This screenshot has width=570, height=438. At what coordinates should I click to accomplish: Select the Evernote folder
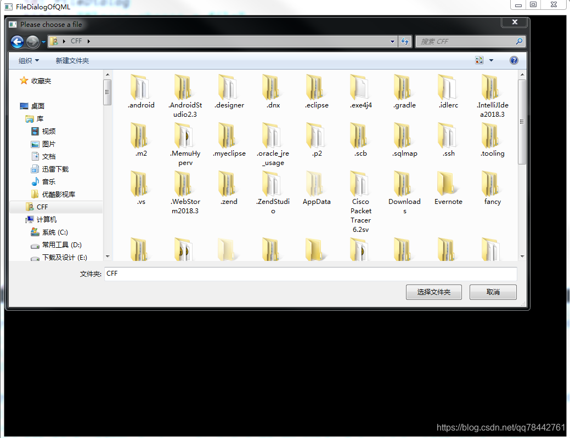pos(448,189)
